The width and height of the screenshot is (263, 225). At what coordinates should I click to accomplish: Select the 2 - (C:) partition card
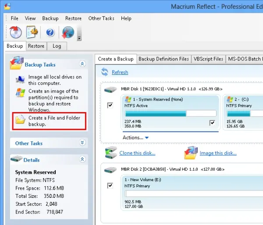[243, 112]
